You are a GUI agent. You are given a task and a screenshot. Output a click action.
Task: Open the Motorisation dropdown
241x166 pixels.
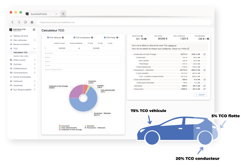(x=83, y=53)
